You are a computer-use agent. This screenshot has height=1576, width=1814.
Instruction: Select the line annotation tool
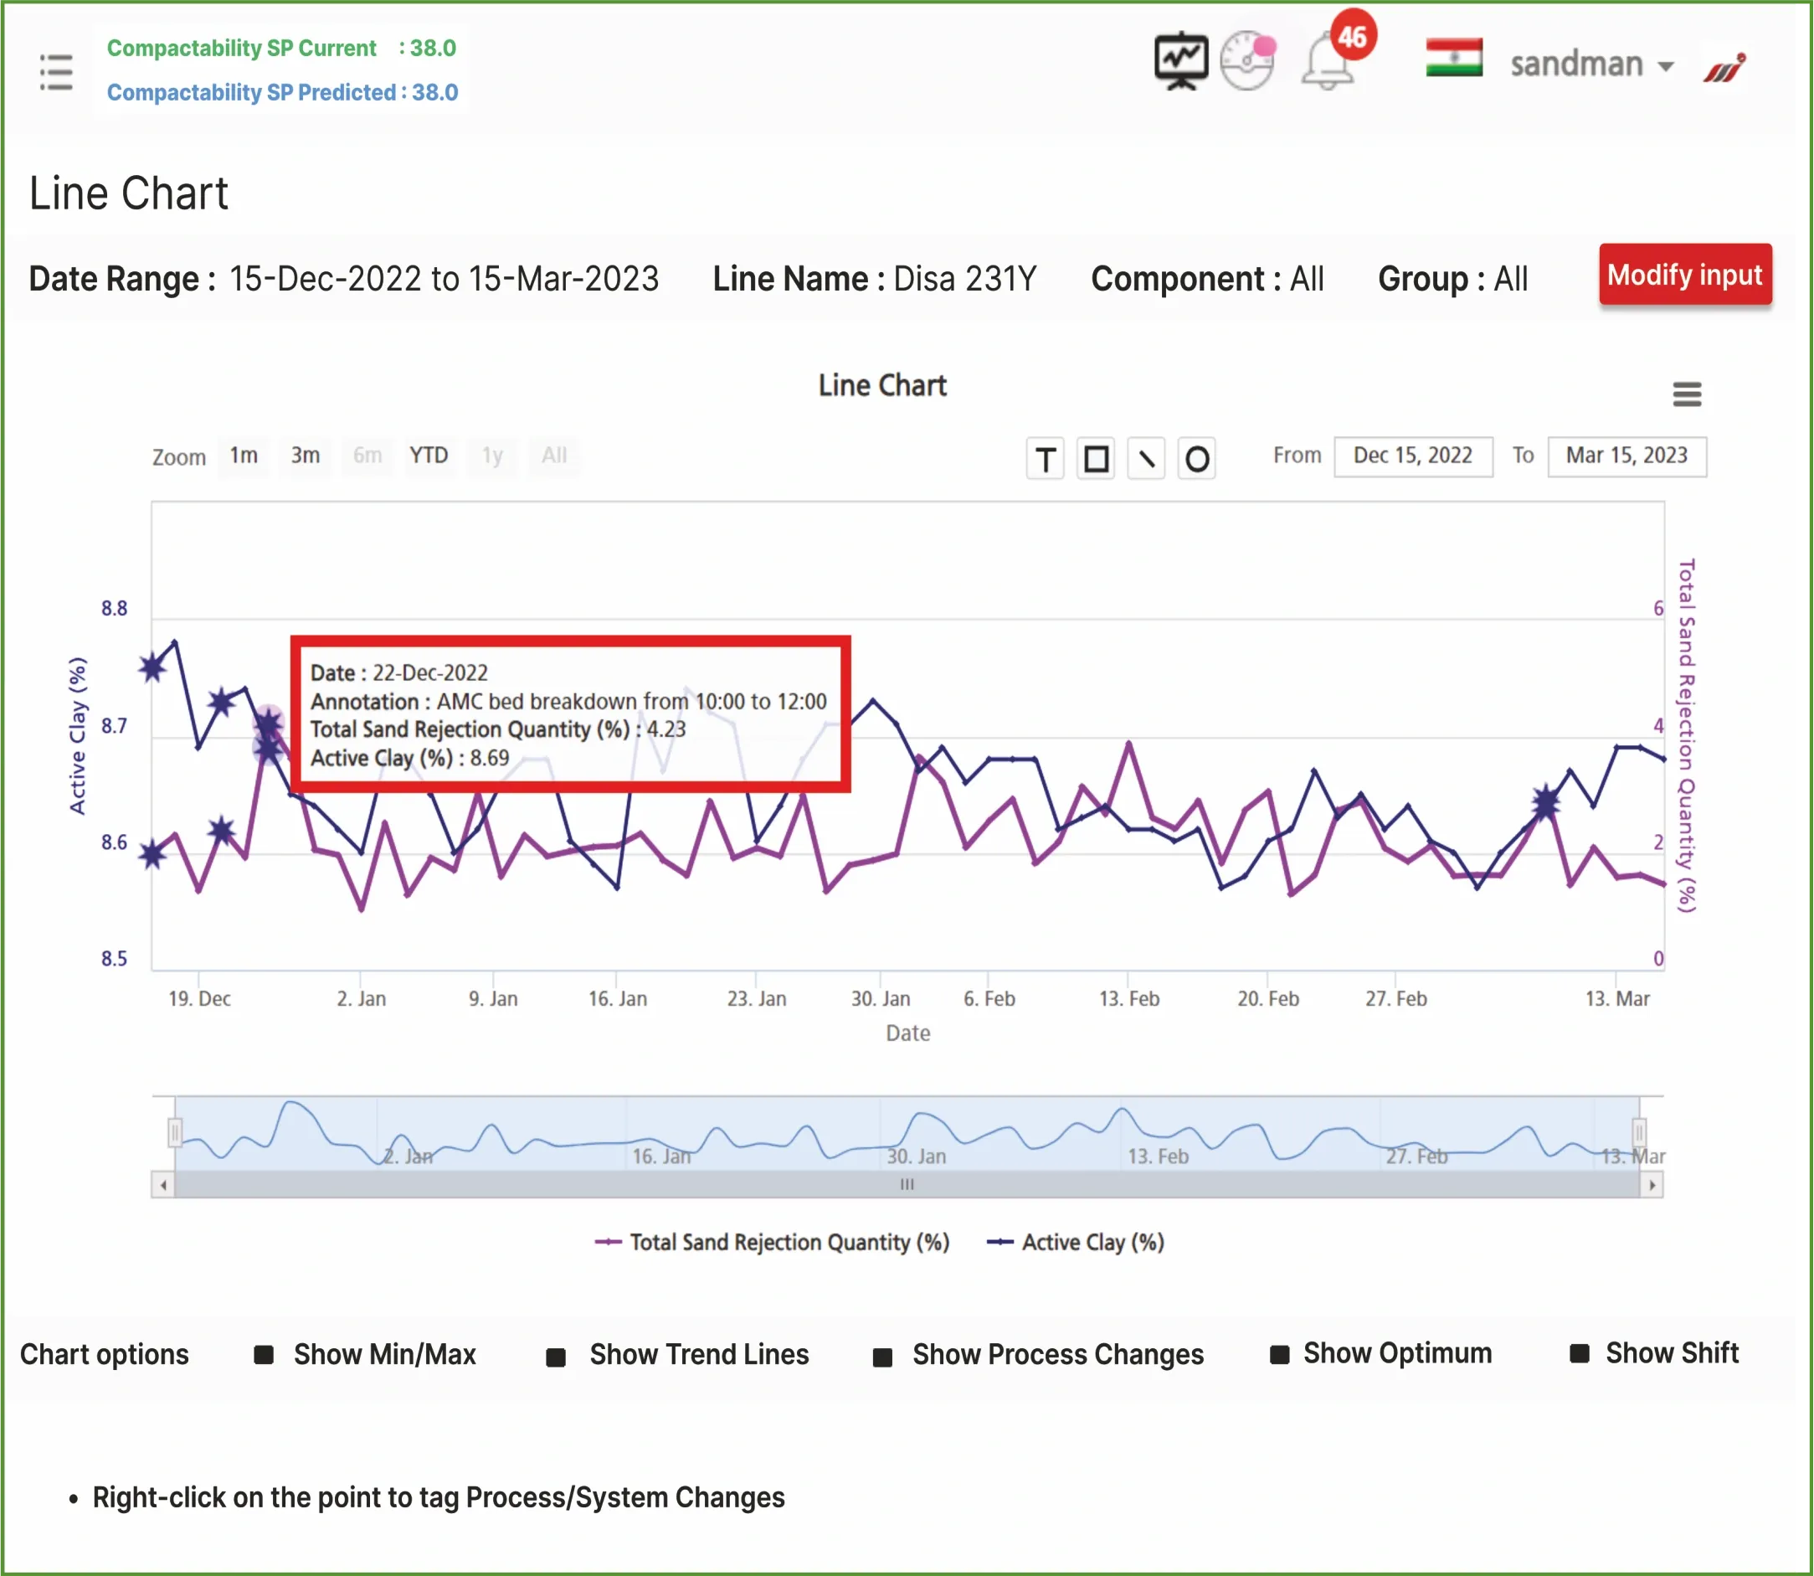[1146, 459]
